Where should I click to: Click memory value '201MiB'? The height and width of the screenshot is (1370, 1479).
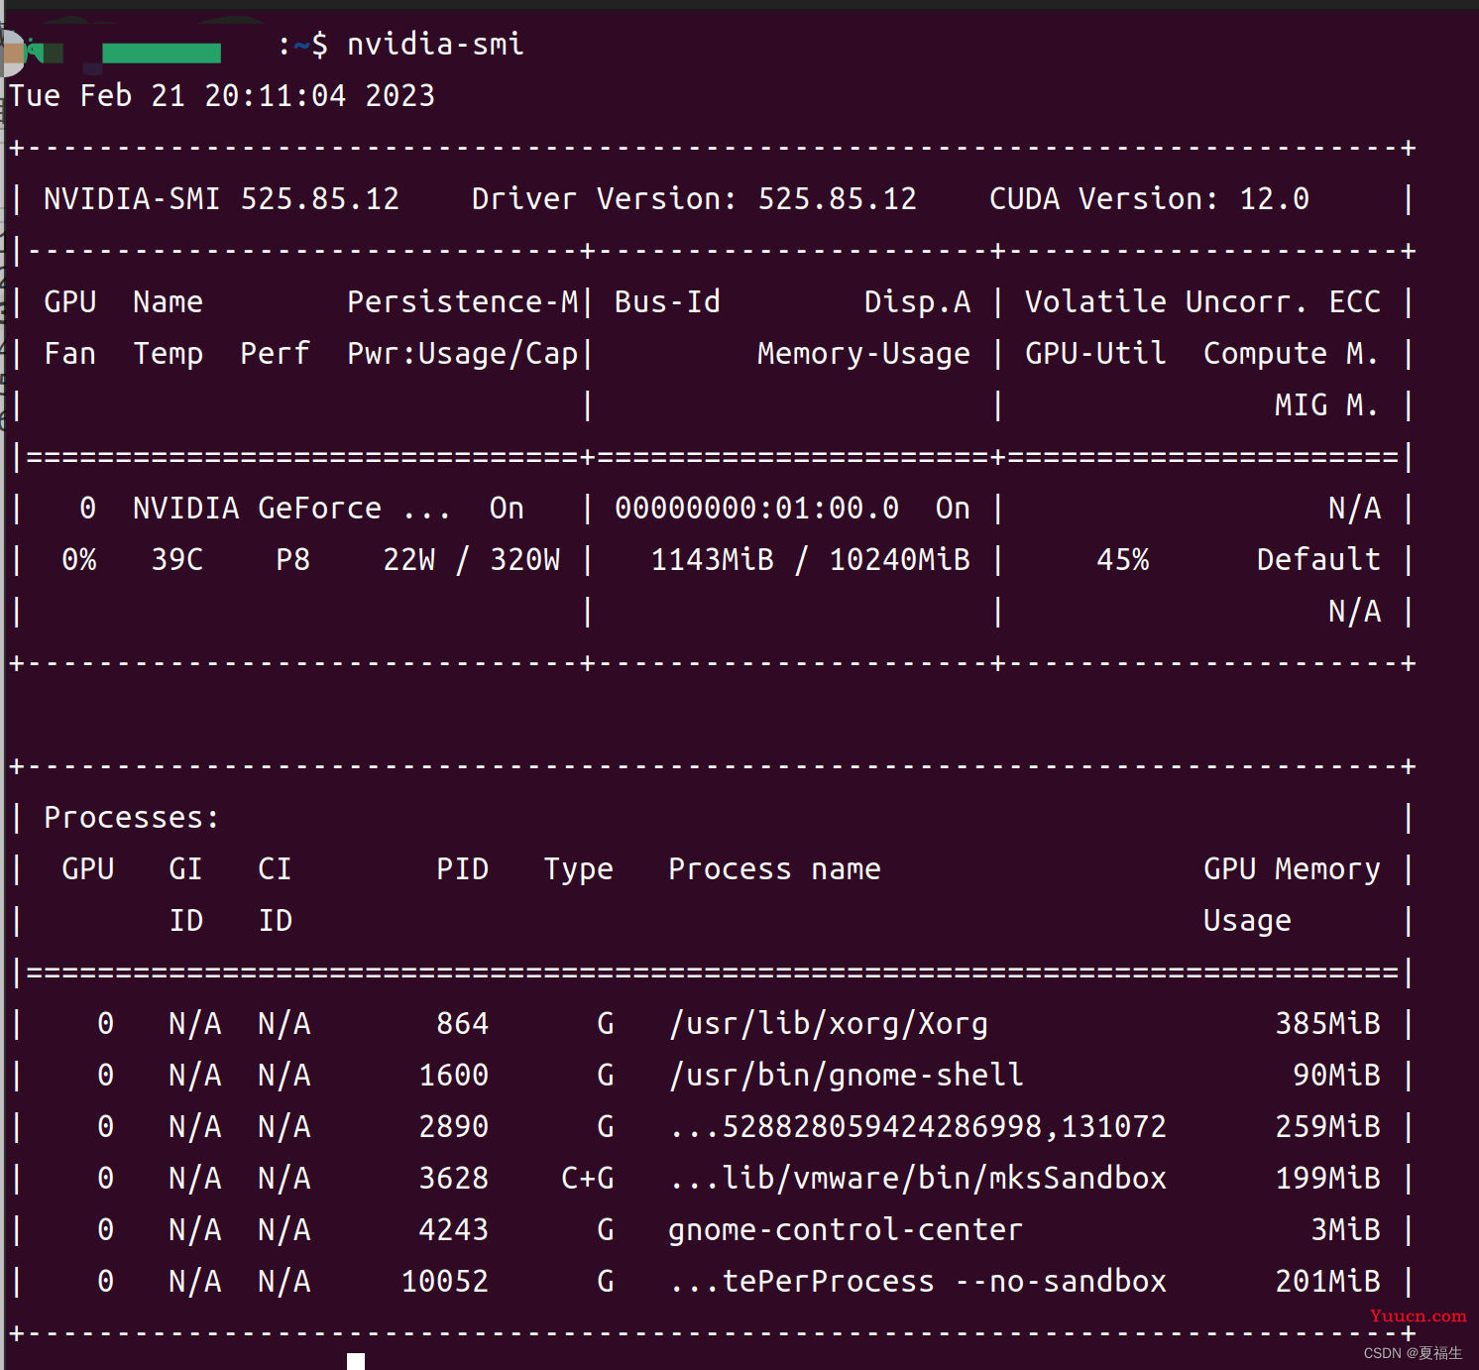[x=1327, y=1281]
